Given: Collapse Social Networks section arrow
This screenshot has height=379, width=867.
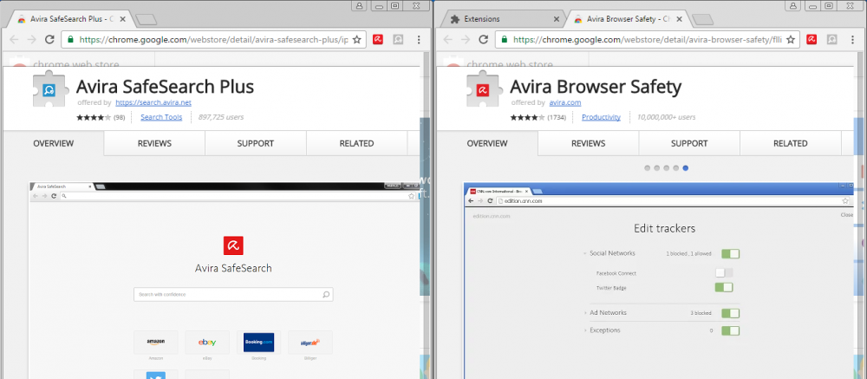Looking at the screenshot, I should (585, 254).
